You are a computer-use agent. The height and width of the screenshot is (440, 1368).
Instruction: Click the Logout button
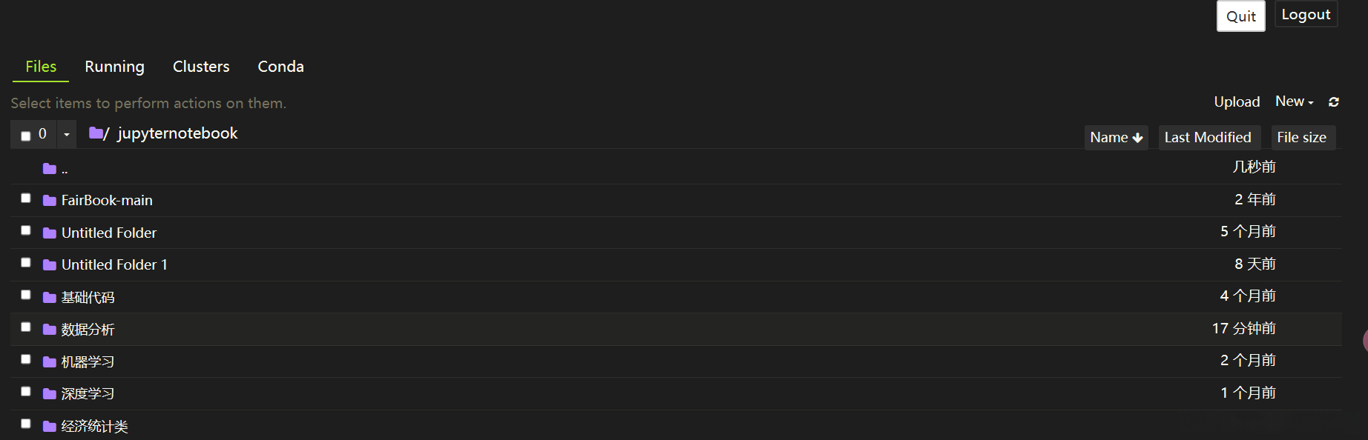click(1306, 15)
